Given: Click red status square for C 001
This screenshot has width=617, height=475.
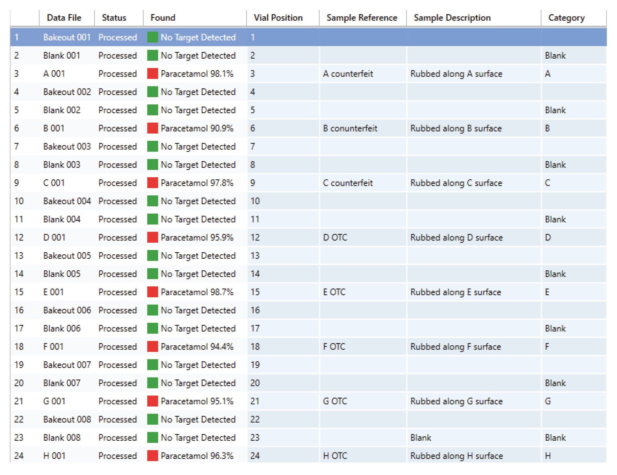Looking at the screenshot, I should pyautogui.click(x=152, y=183).
